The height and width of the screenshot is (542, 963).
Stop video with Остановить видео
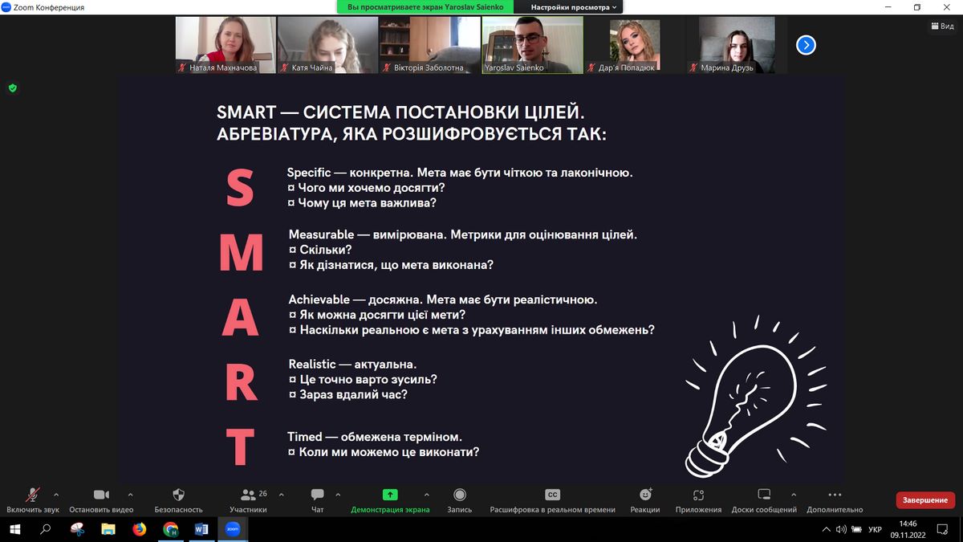pos(101,495)
